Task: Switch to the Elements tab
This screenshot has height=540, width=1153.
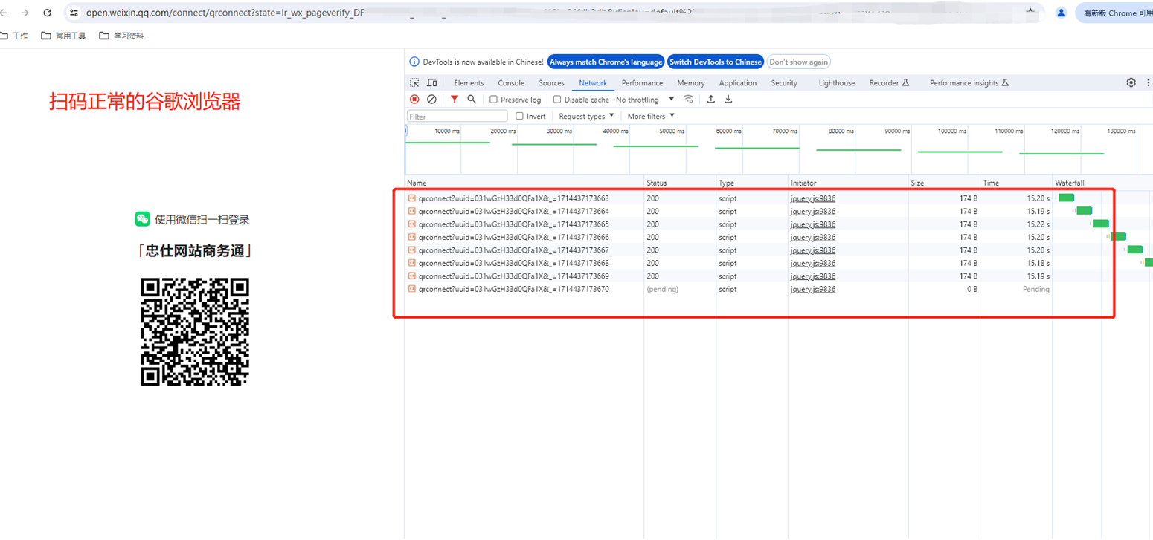Action: [469, 83]
